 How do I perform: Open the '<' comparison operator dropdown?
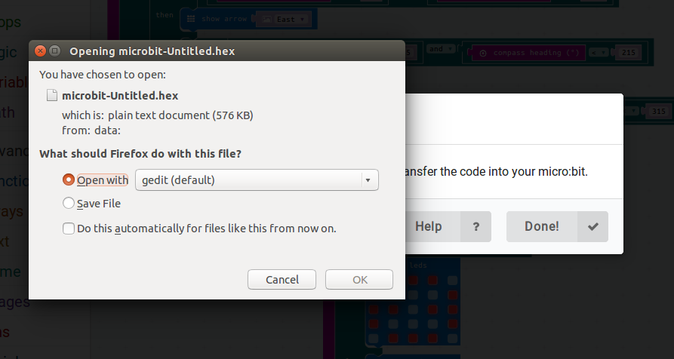[x=599, y=53]
